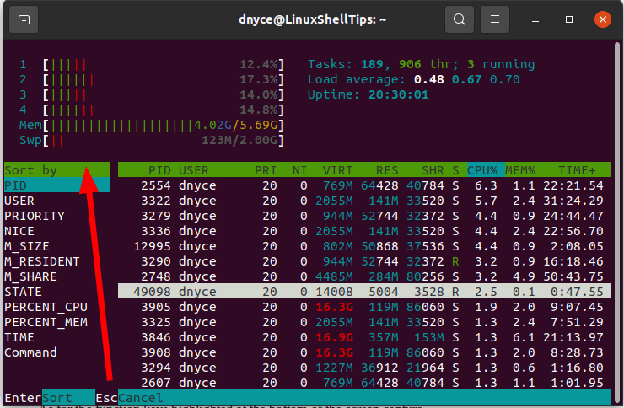Image resolution: width=624 pixels, height=408 pixels.
Task: Maximize the terminal window
Action: (x=569, y=19)
